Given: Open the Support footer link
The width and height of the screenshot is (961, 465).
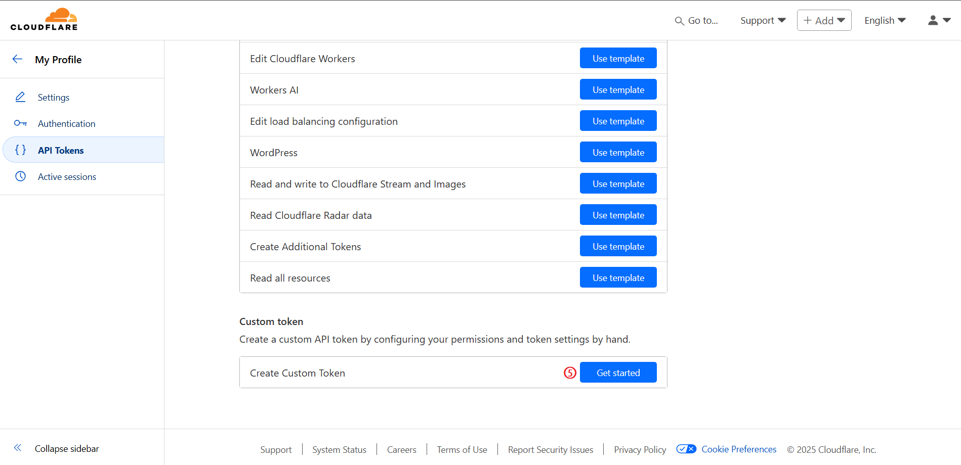Looking at the screenshot, I should coord(276,449).
